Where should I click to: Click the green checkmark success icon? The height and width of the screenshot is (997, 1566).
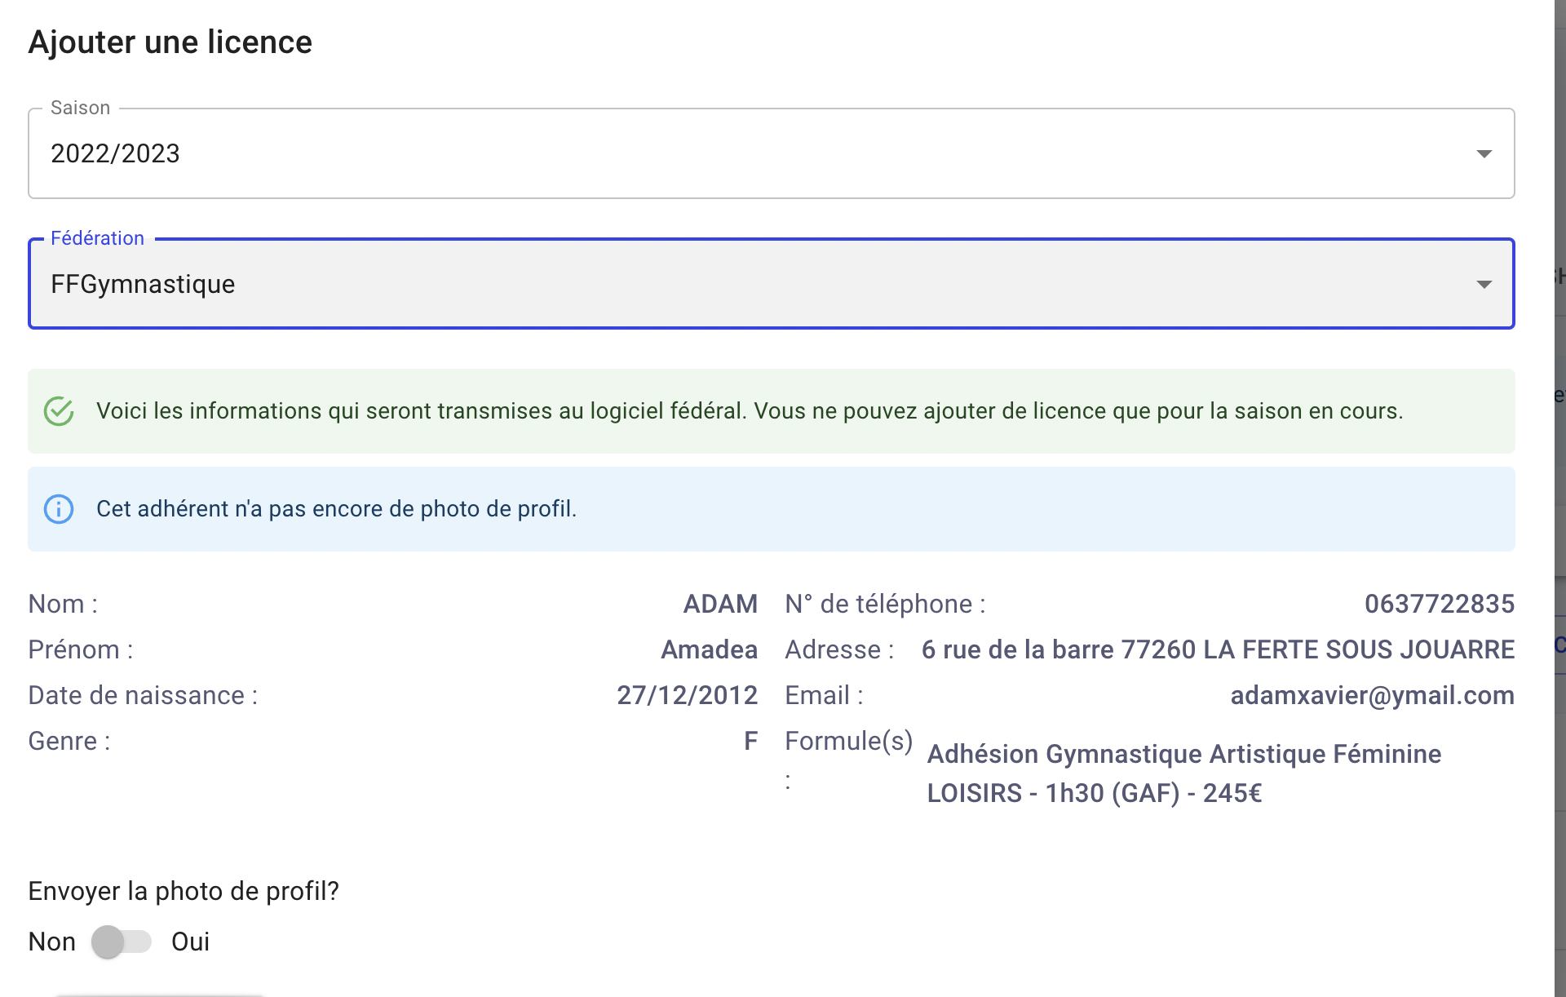(x=59, y=411)
